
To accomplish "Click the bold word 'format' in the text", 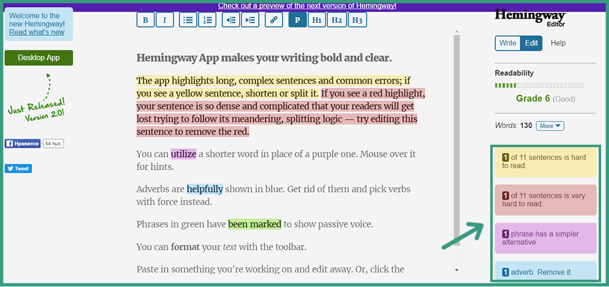I will coord(185,247).
